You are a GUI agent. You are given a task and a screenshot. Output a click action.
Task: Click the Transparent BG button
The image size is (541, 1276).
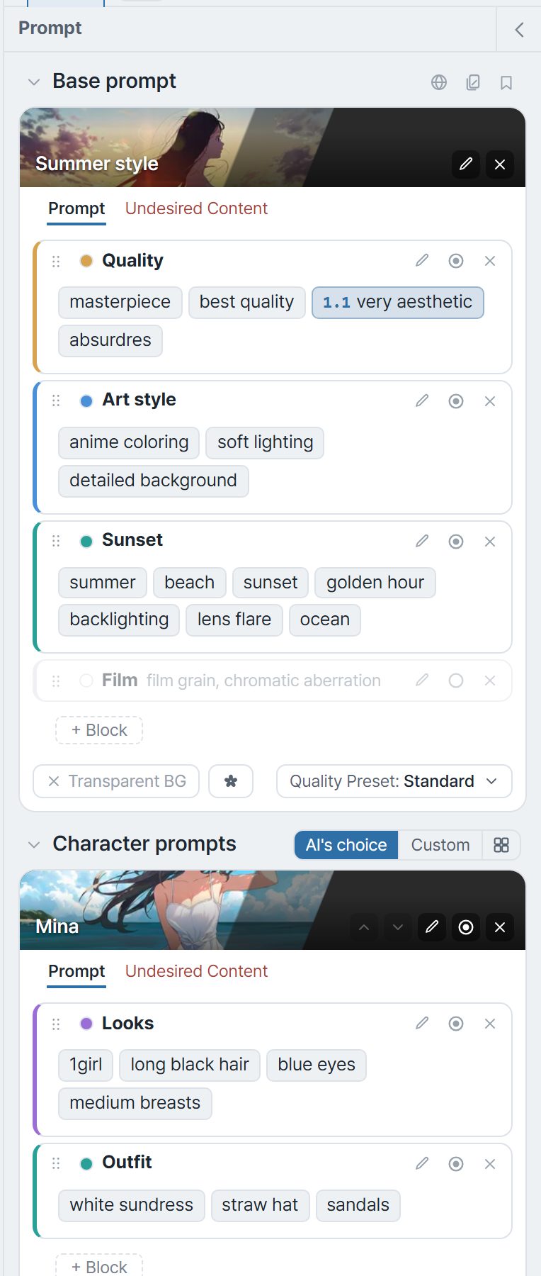(x=116, y=781)
